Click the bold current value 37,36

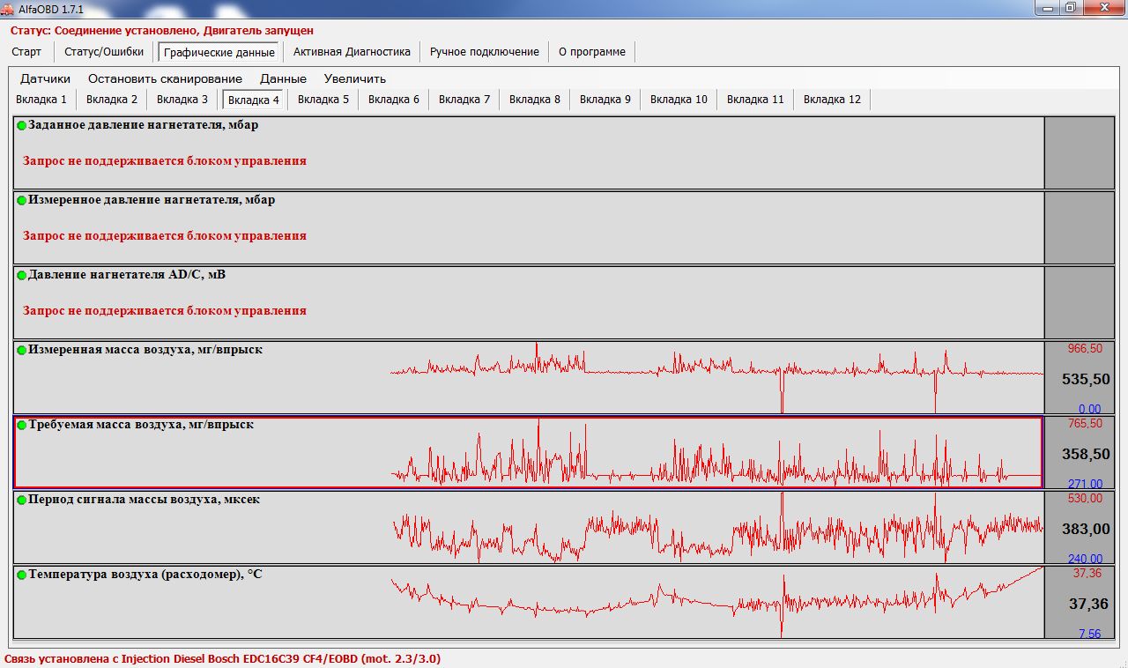[x=1089, y=604]
